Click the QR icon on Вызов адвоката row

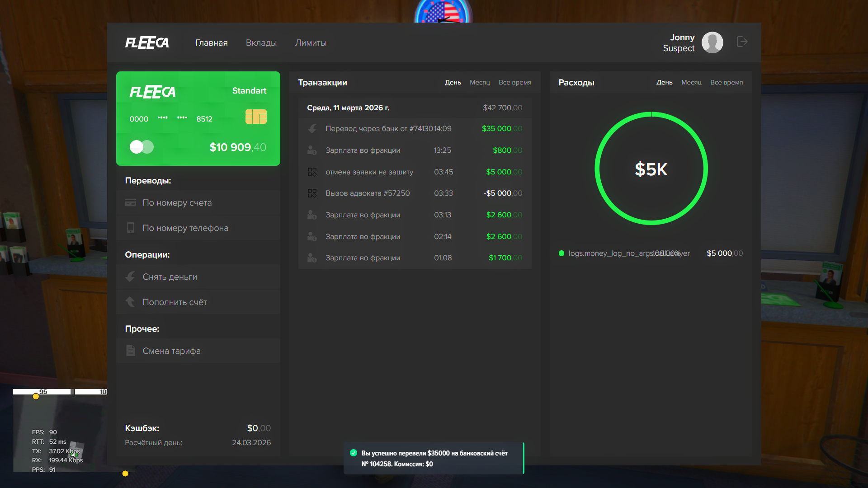point(312,193)
